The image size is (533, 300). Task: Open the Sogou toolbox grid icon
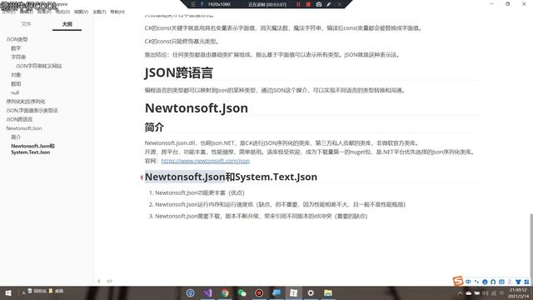[526, 282]
